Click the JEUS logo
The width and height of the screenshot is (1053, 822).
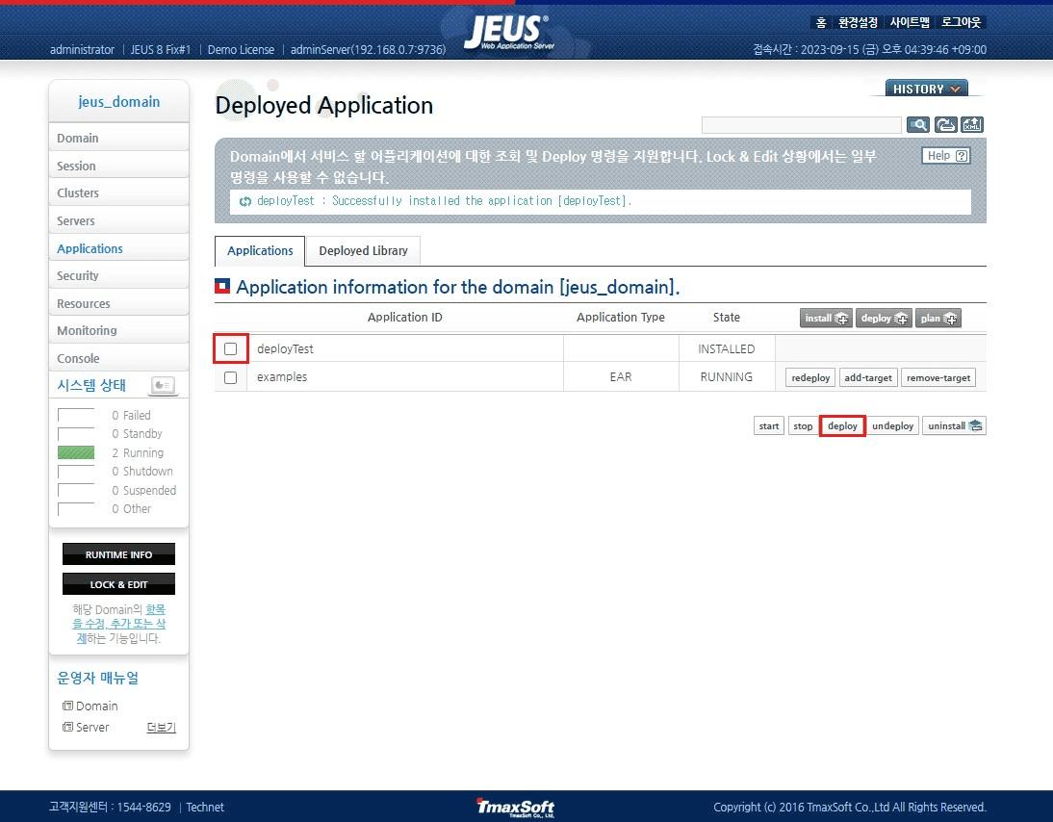click(510, 32)
